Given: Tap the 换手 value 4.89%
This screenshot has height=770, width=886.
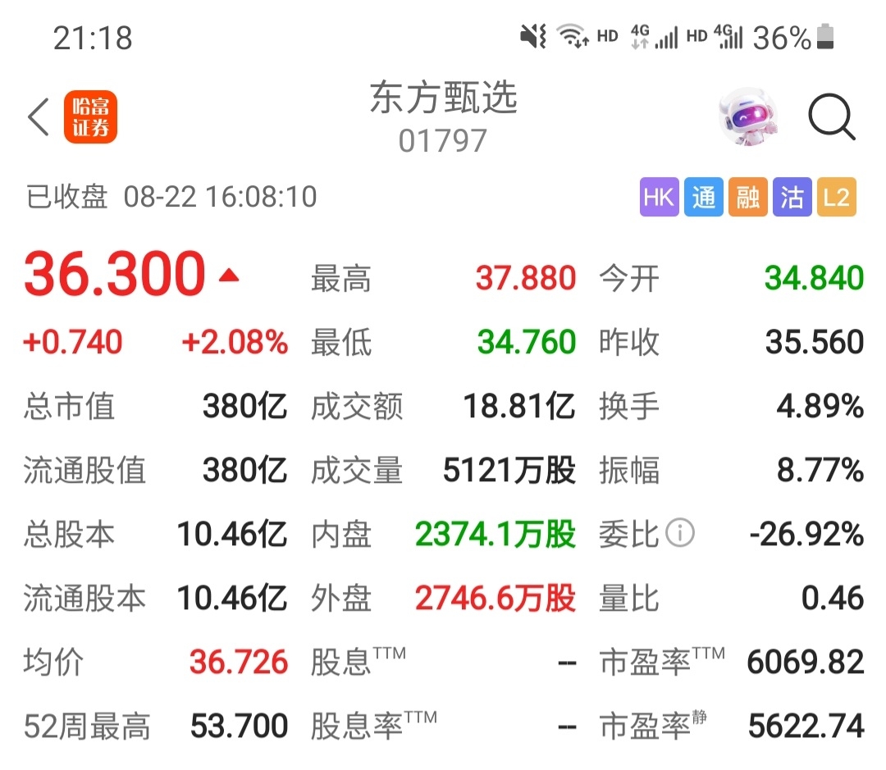Looking at the screenshot, I should tap(820, 406).
